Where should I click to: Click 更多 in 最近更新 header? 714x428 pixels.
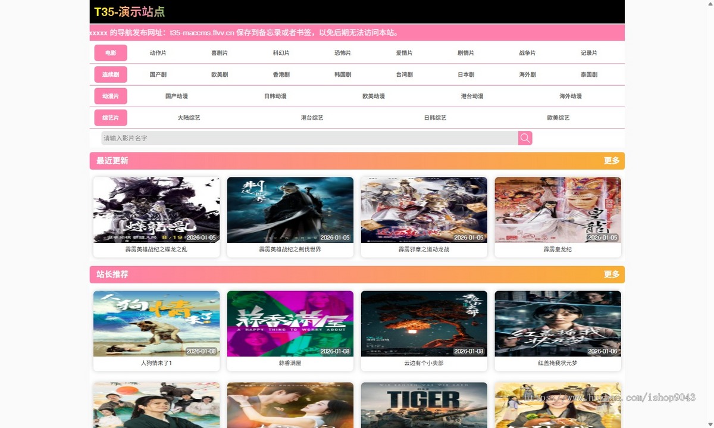click(612, 161)
